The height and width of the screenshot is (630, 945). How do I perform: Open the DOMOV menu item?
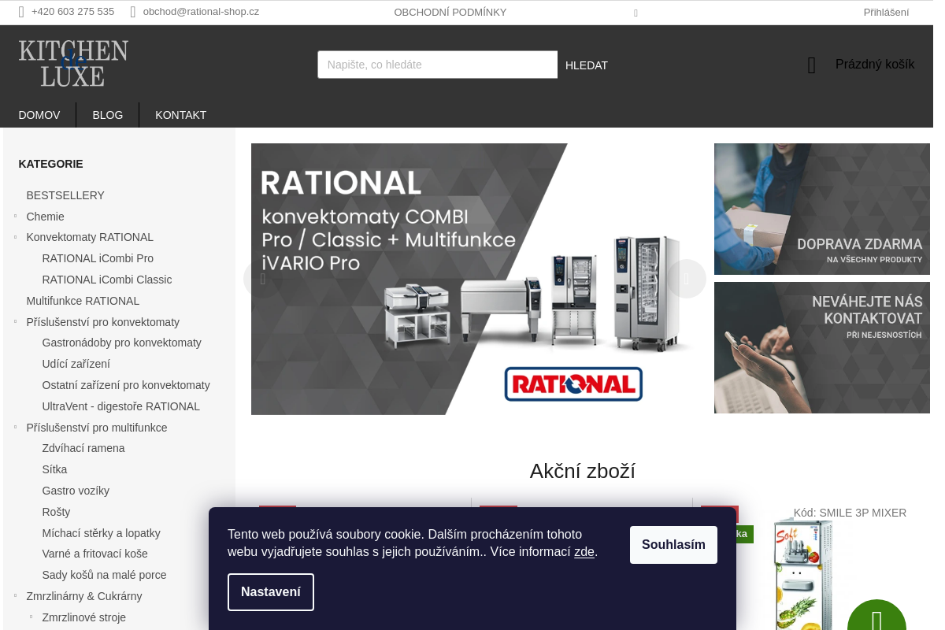click(39, 115)
